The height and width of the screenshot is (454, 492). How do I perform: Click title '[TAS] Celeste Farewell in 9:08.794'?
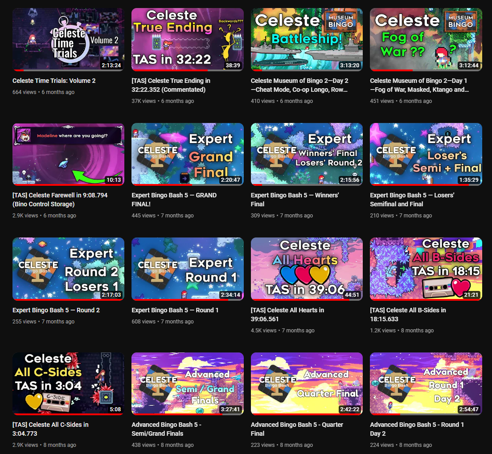60,200
